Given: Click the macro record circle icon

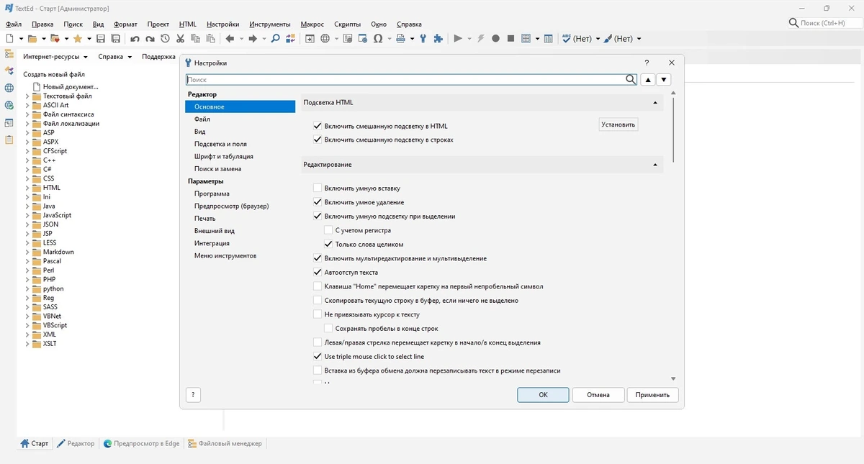Looking at the screenshot, I should point(495,39).
